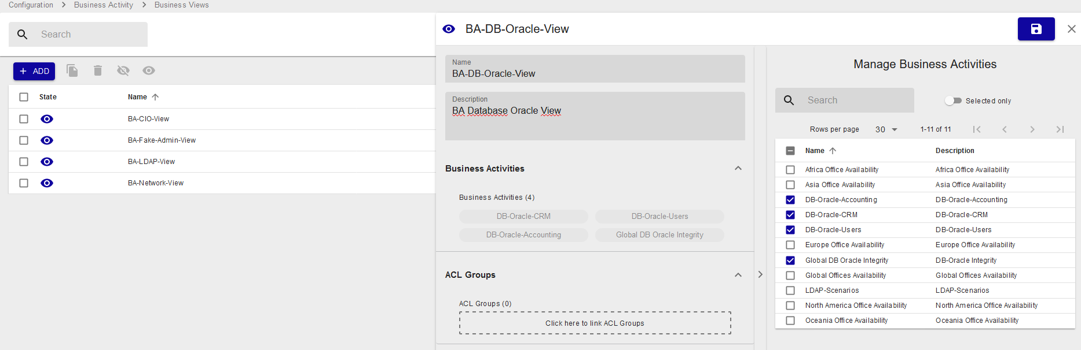Open the rows per page dropdown
1081x350 pixels.
pyautogui.click(x=886, y=129)
